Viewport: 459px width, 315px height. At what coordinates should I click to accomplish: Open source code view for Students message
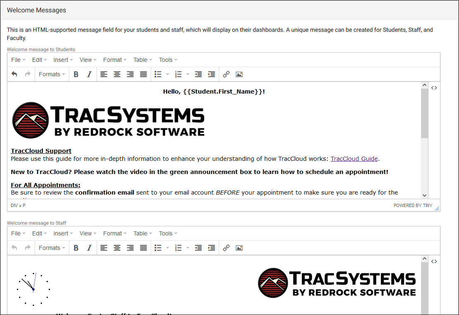click(x=434, y=88)
